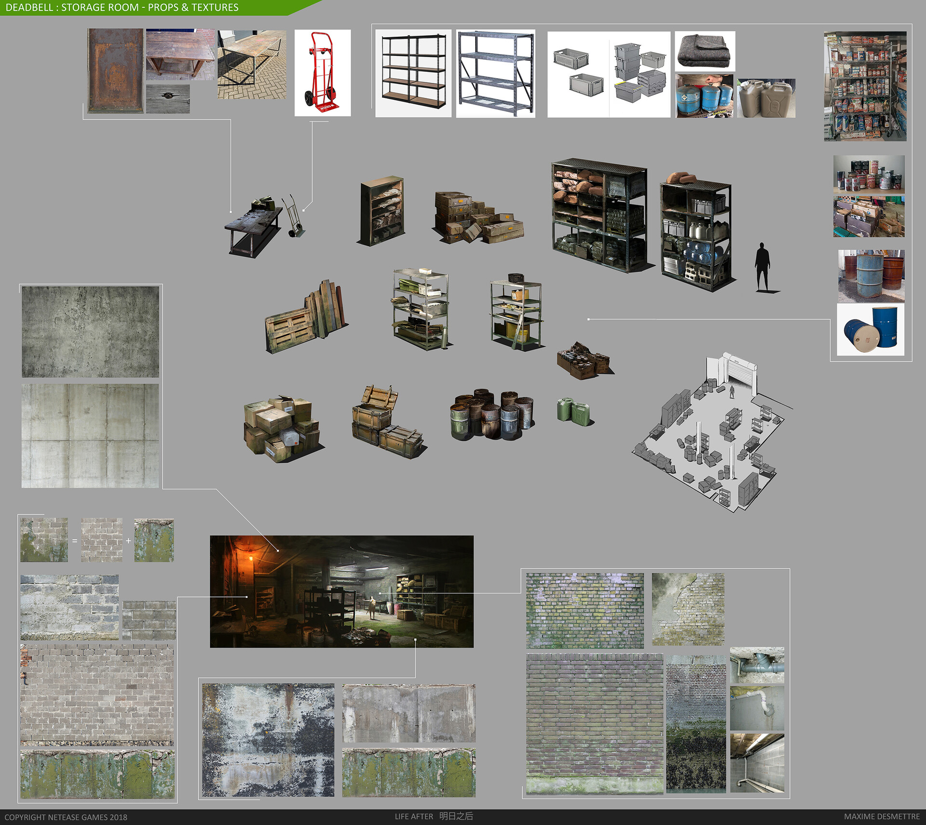Click the green jerry cans prop
Image resolution: width=926 pixels, height=825 pixels.
tap(574, 412)
